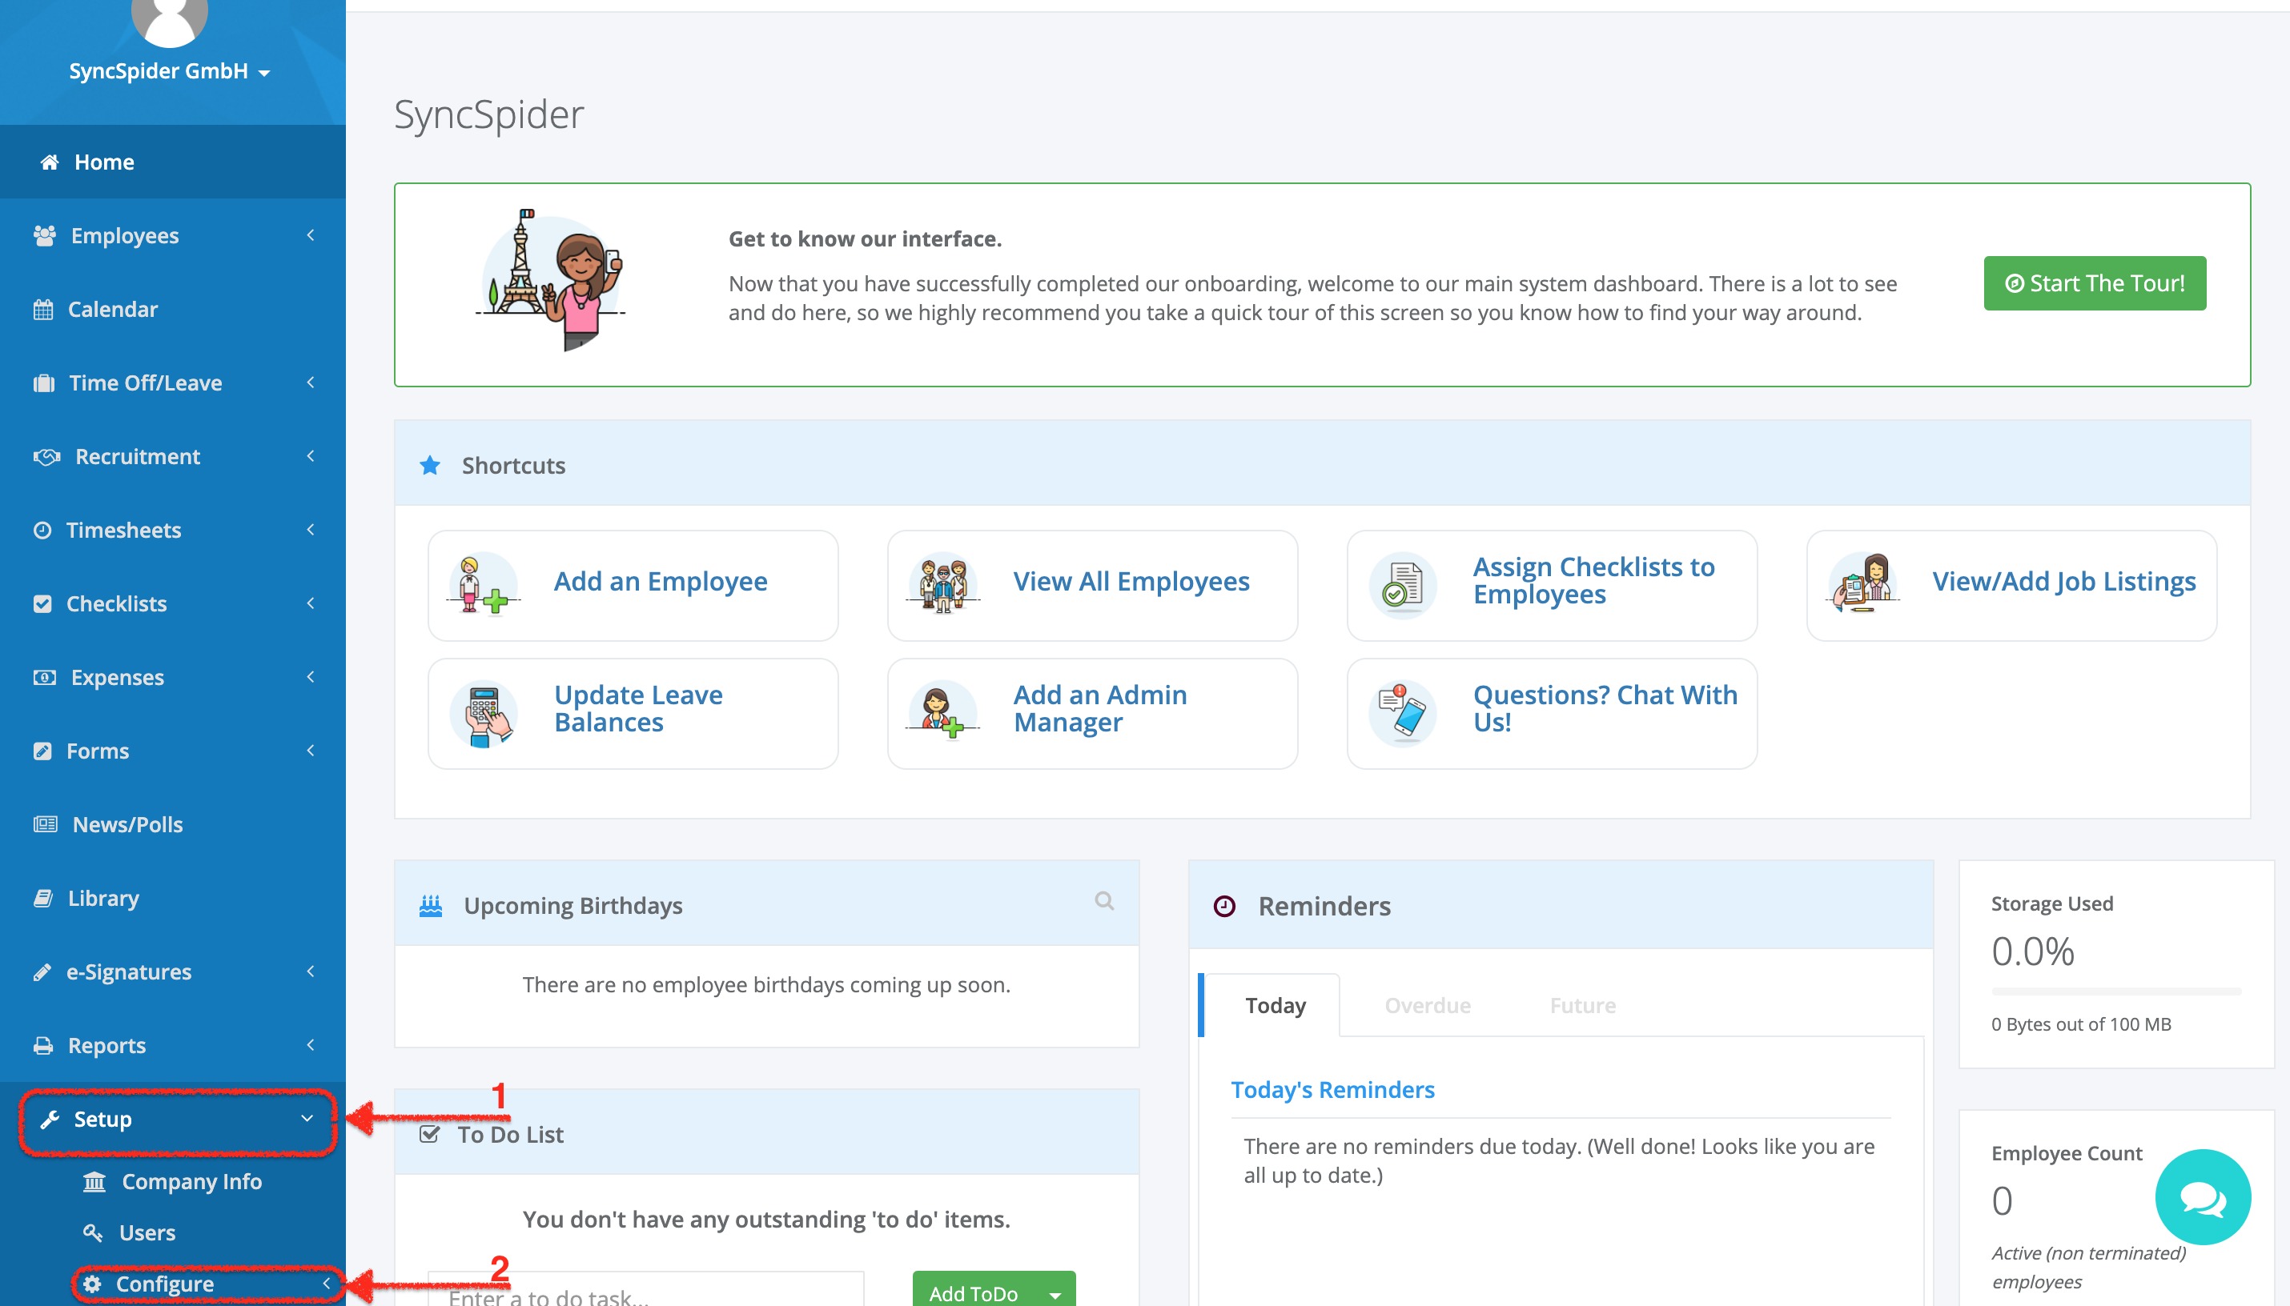Click the e-Signatures pencil icon
Screen dimensions: 2290x1306
pyautogui.click(x=42, y=972)
